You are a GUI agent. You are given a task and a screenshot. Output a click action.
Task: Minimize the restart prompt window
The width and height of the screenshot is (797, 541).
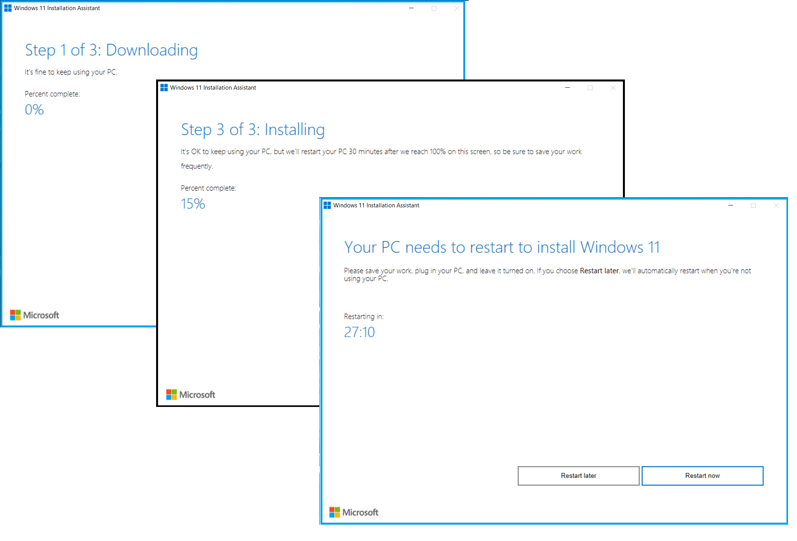[730, 205]
